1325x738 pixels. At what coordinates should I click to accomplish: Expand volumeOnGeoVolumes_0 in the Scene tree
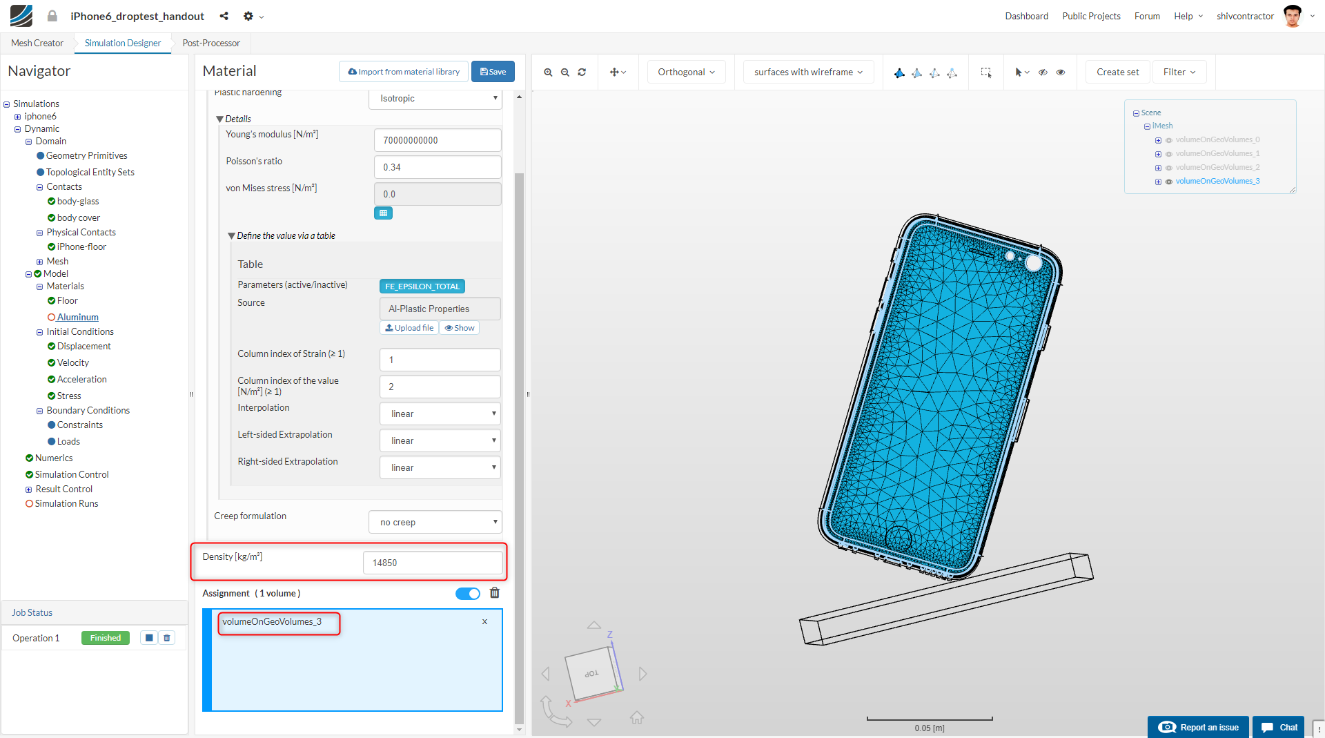pyautogui.click(x=1158, y=140)
